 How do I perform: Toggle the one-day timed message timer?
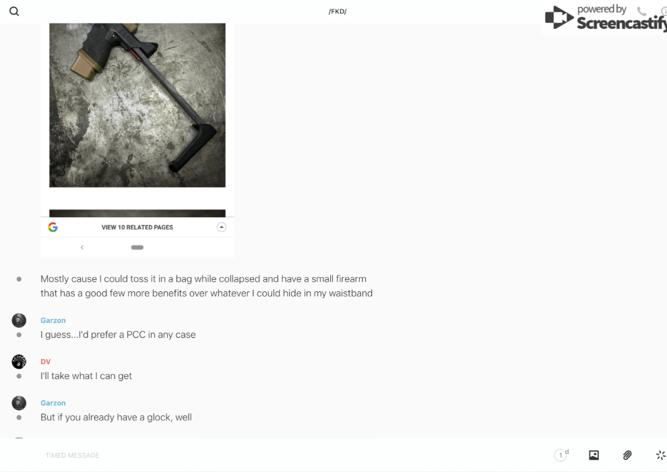click(561, 454)
